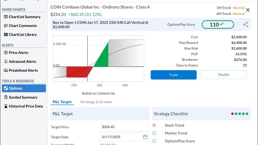Click the Advanced Alerts bell icon

(6, 62)
